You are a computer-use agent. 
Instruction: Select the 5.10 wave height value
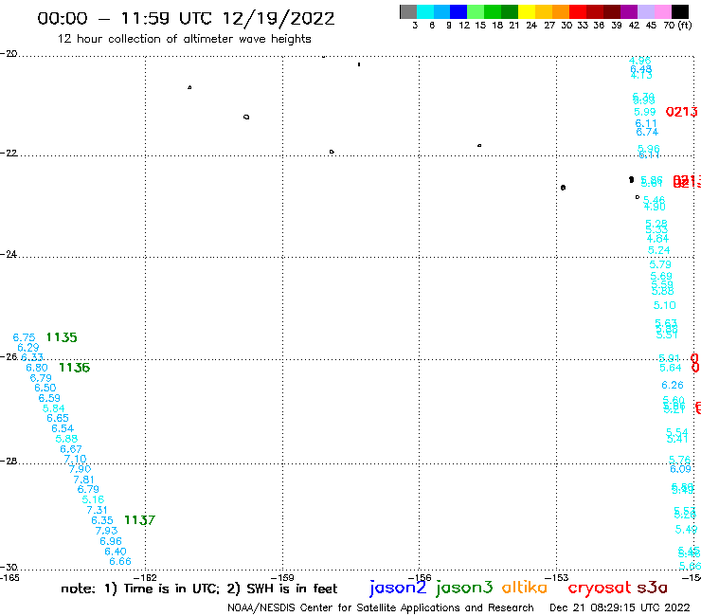point(665,305)
